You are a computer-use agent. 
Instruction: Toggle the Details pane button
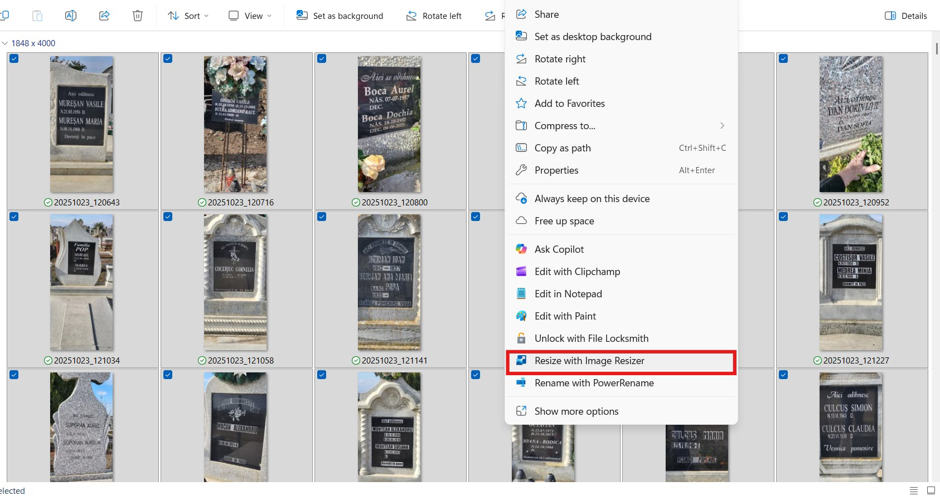(906, 16)
